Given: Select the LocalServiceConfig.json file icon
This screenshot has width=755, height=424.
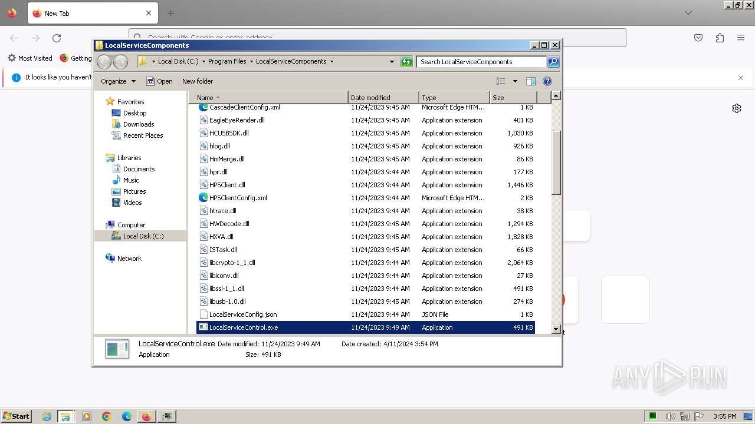Looking at the screenshot, I should click(203, 314).
